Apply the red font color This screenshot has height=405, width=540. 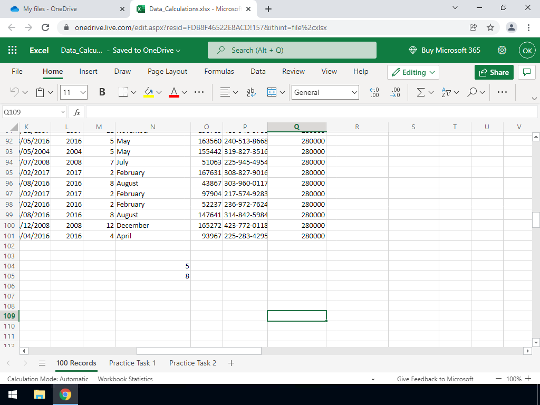click(174, 92)
